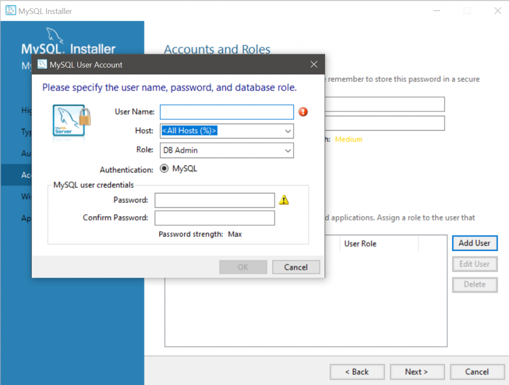
Task: Click the disabled OK button
Action: coord(243,267)
